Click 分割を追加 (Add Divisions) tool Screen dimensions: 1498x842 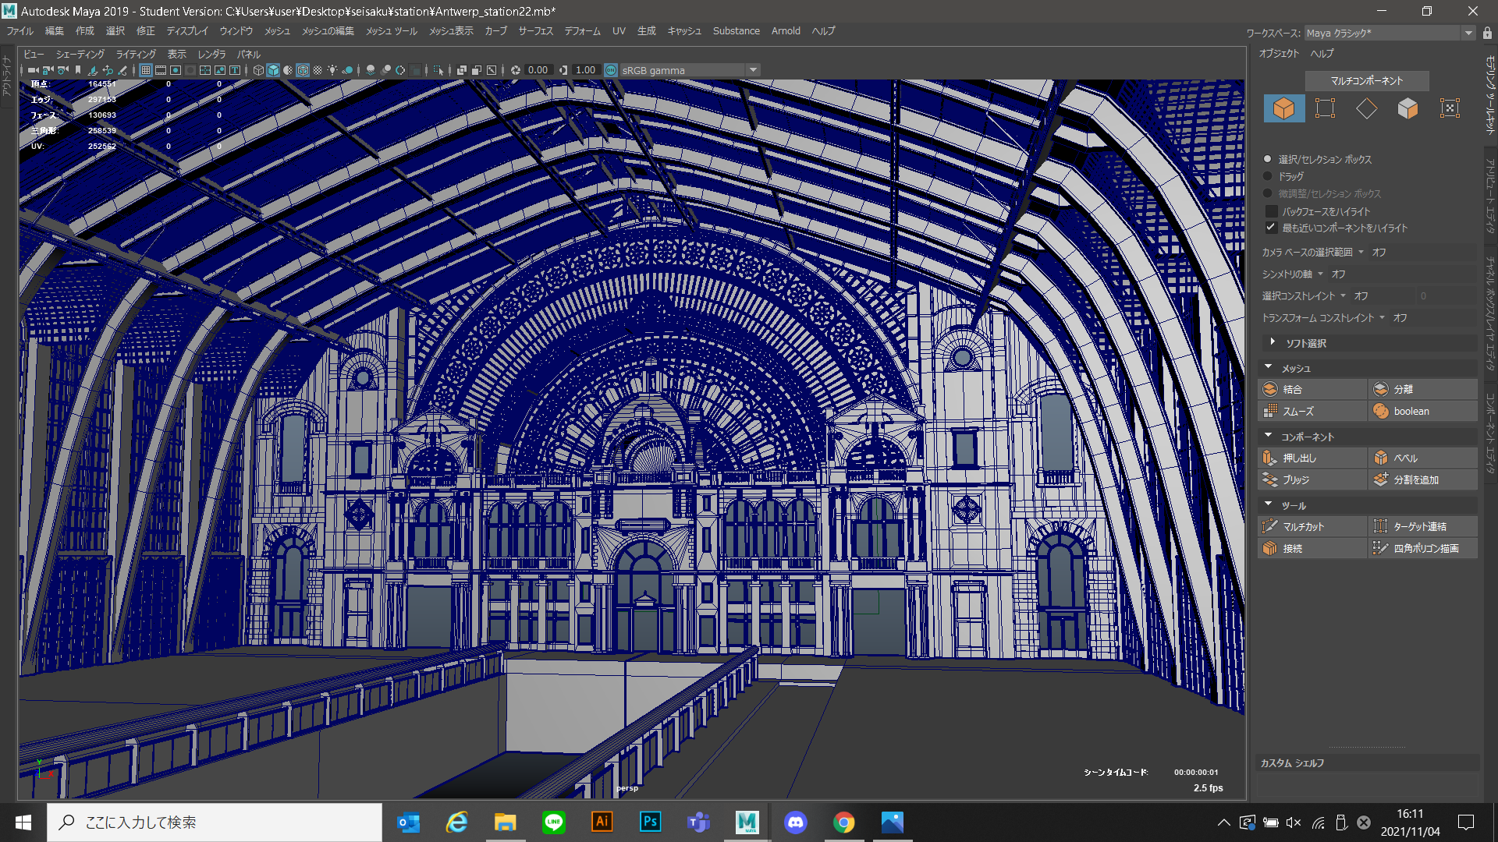(1423, 479)
